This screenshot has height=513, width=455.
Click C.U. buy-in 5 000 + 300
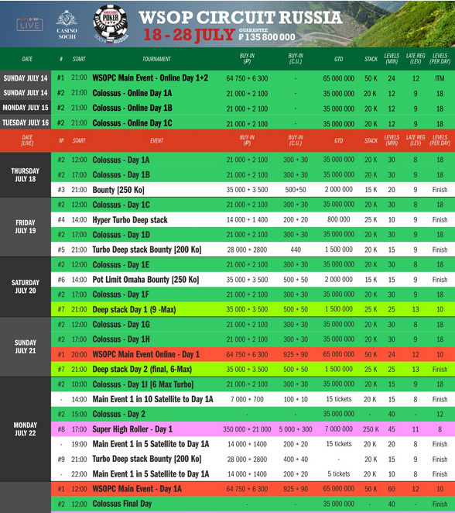pos(296,429)
